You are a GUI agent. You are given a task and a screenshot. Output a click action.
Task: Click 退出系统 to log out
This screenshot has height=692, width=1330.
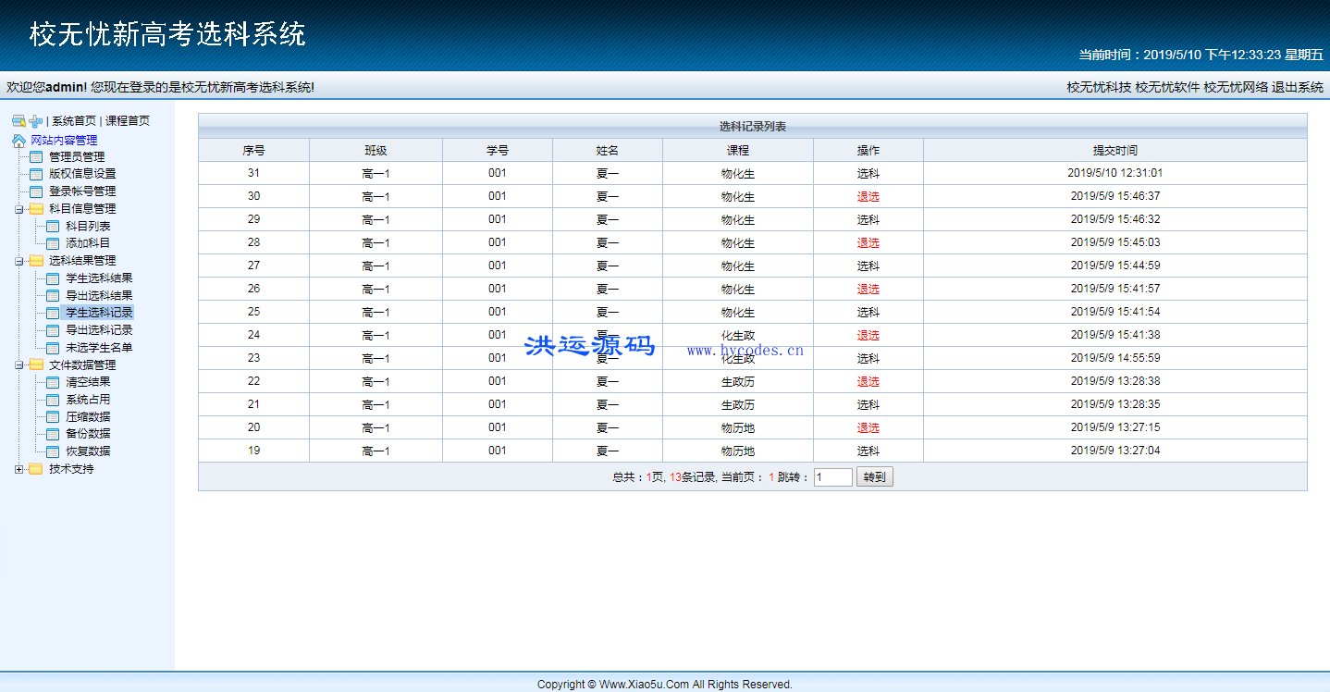click(1298, 87)
